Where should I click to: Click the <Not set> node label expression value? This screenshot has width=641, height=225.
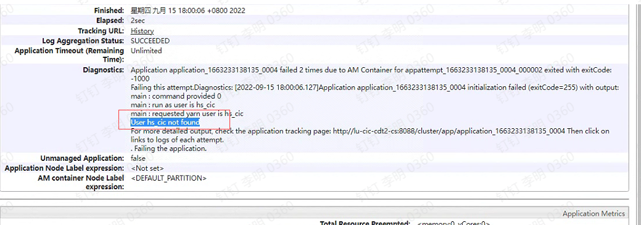click(147, 168)
